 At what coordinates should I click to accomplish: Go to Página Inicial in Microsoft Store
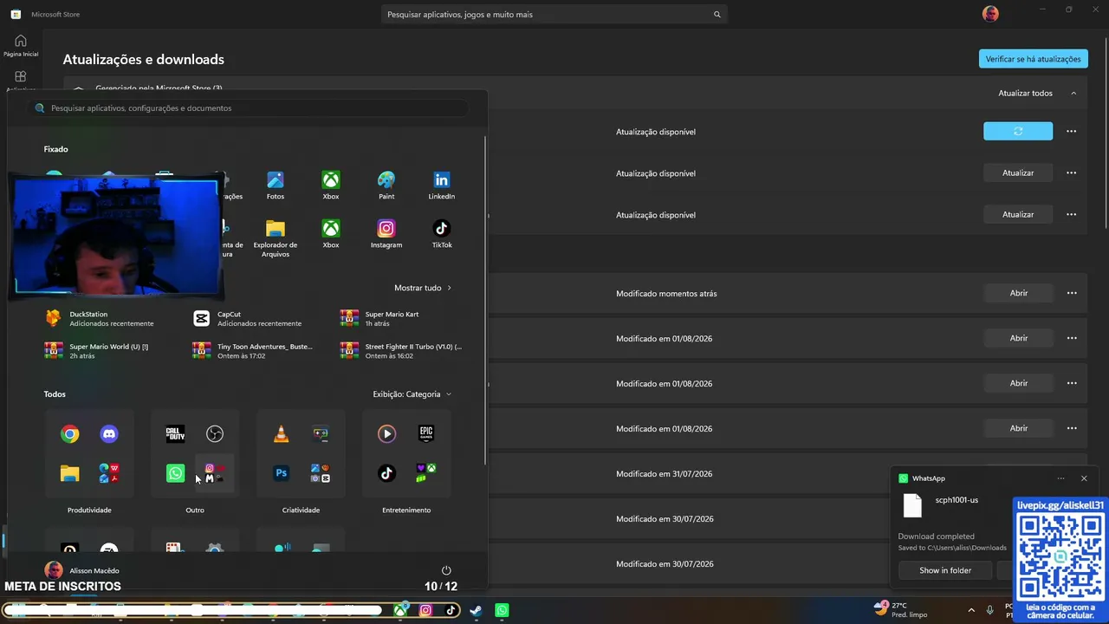21,46
